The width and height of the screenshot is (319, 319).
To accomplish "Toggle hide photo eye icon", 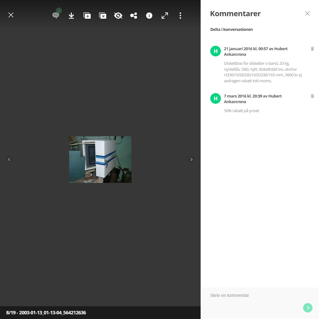I will point(118,16).
